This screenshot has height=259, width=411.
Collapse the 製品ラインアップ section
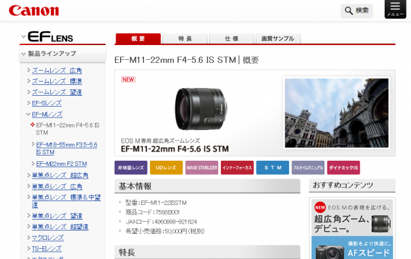24,54
